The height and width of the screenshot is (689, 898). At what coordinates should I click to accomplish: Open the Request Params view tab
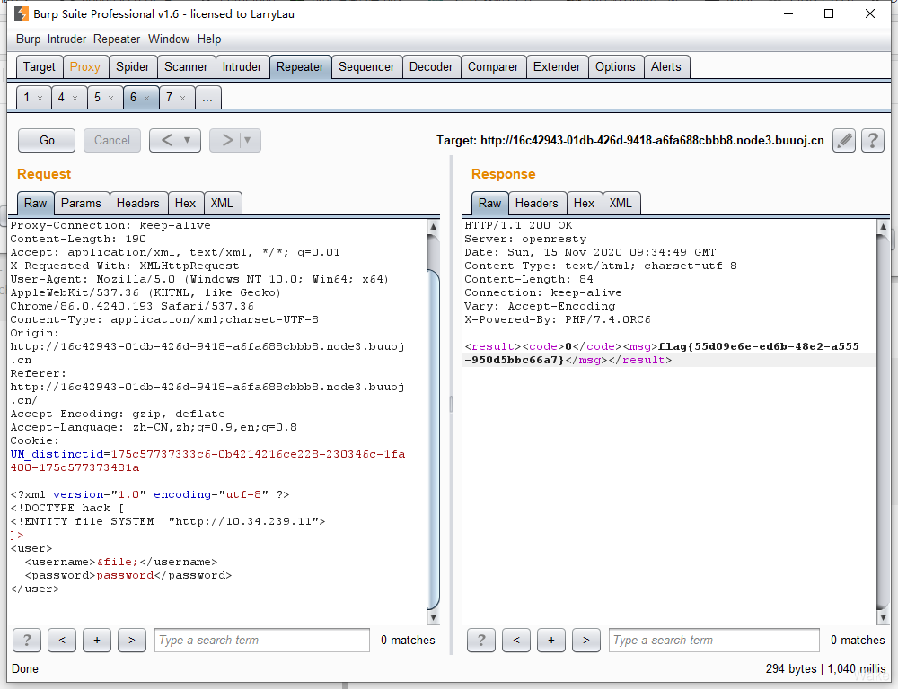pyautogui.click(x=82, y=203)
